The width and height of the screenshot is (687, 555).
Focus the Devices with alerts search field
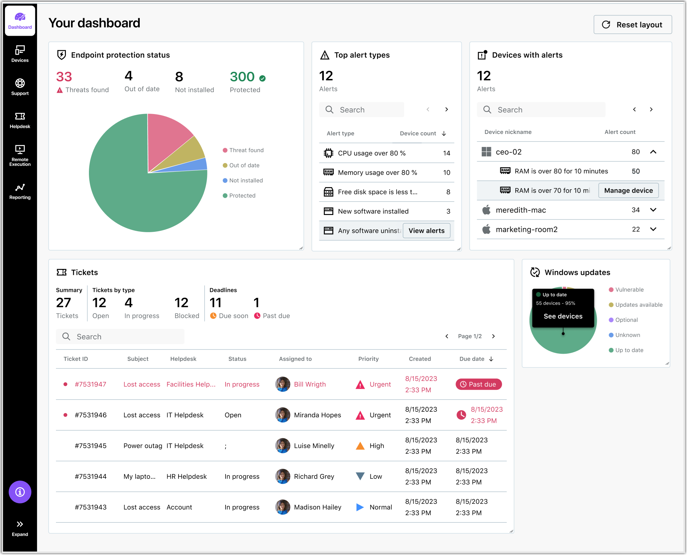point(541,110)
